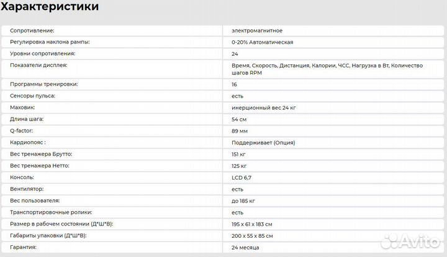Click the Avito logo watermark icon
The height and width of the screenshot is (257, 447).
[x=389, y=242]
